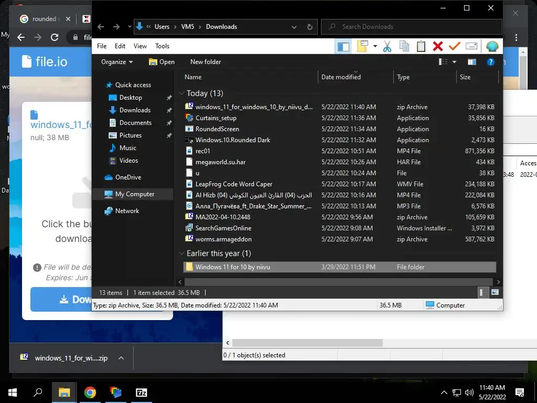Select the megaworld.su.har file

click(339, 162)
